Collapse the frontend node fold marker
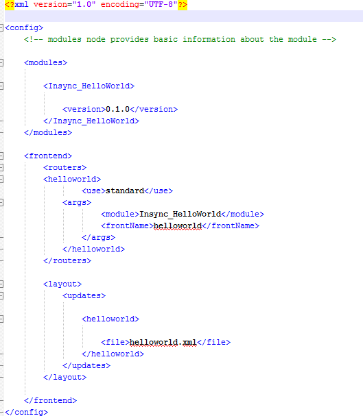 click(x=1, y=156)
